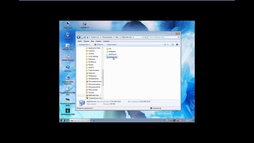Screen dimensions: 254x143
Task: Open the Сервис menu
Action: coord(98,41)
